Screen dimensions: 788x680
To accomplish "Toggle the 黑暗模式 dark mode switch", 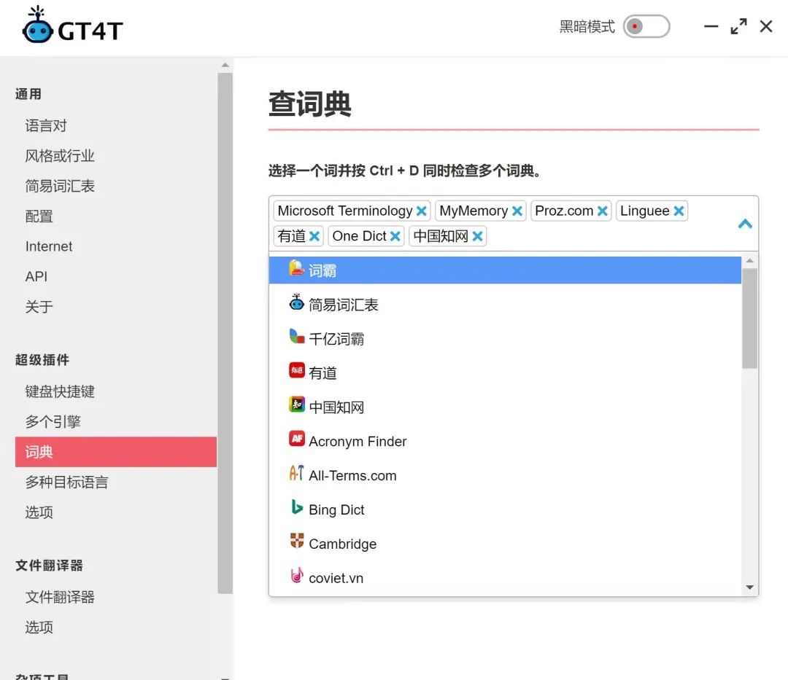I will coord(646,26).
